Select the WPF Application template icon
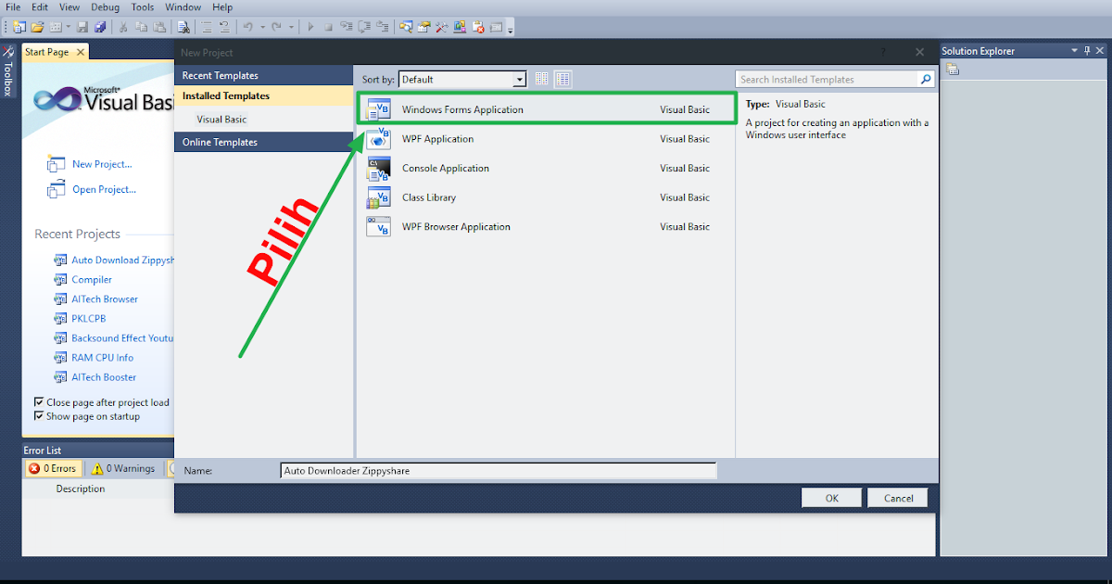 (378, 138)
